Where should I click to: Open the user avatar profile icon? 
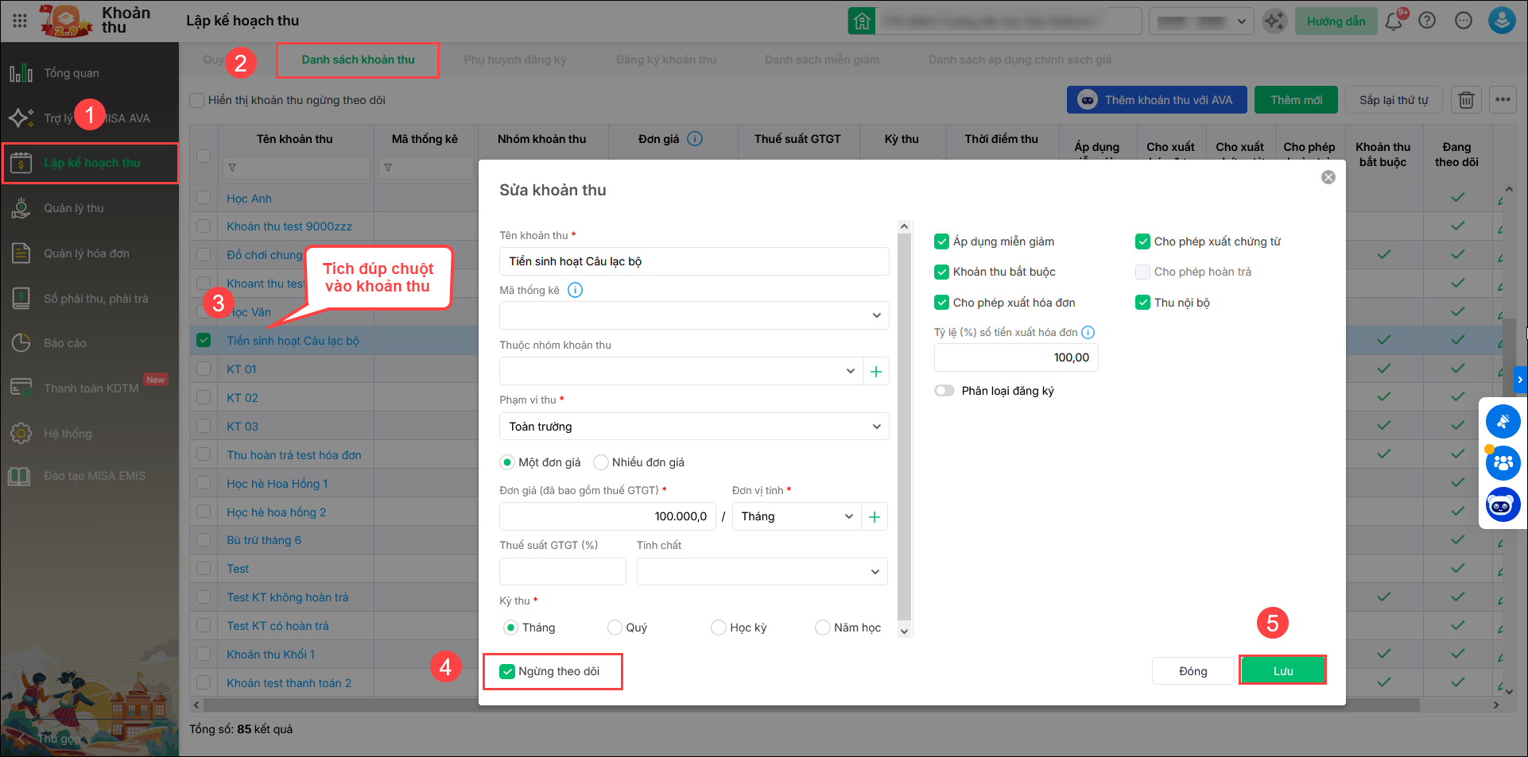tap(1501, 21)
